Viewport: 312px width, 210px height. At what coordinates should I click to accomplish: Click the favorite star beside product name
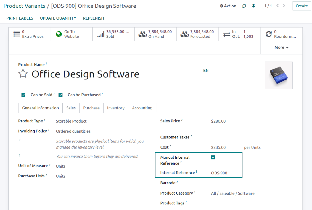[23, 74]
